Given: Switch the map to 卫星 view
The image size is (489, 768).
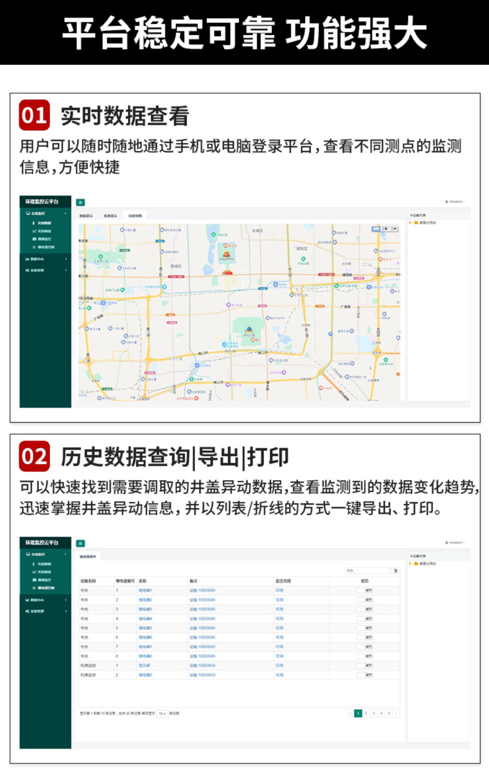Looking at the screenshot, I should pyautogui.click(x=384, y=229).
